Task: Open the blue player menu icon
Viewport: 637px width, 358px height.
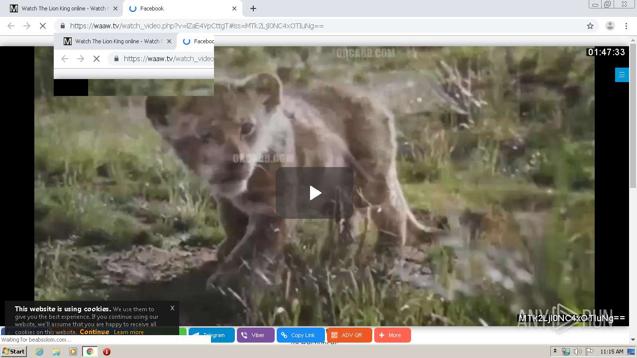Action: click(622, 75)
